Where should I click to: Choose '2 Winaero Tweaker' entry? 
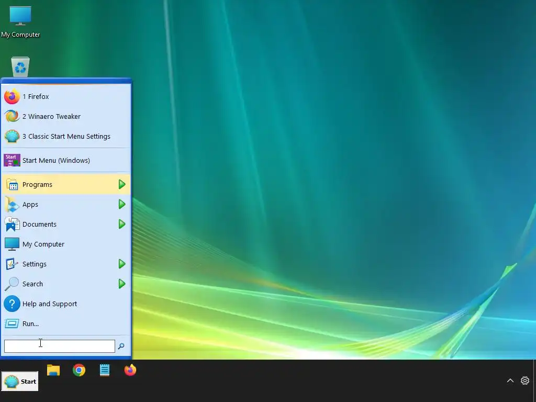66,116
